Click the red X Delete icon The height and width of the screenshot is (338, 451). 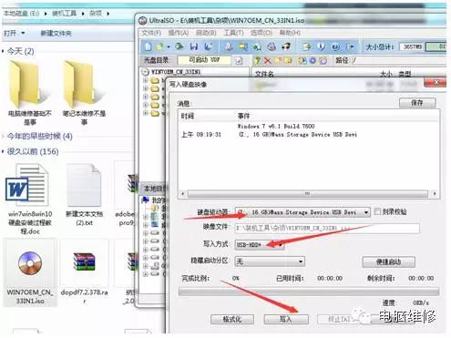pyautogui.click(x=267, y=60)
